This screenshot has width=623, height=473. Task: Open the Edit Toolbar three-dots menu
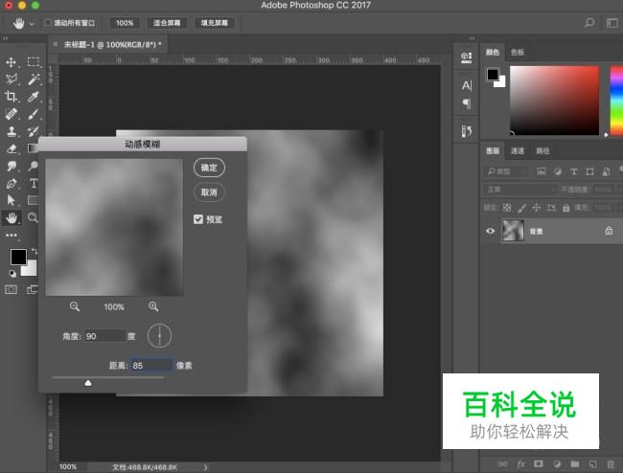coord(12,236)
